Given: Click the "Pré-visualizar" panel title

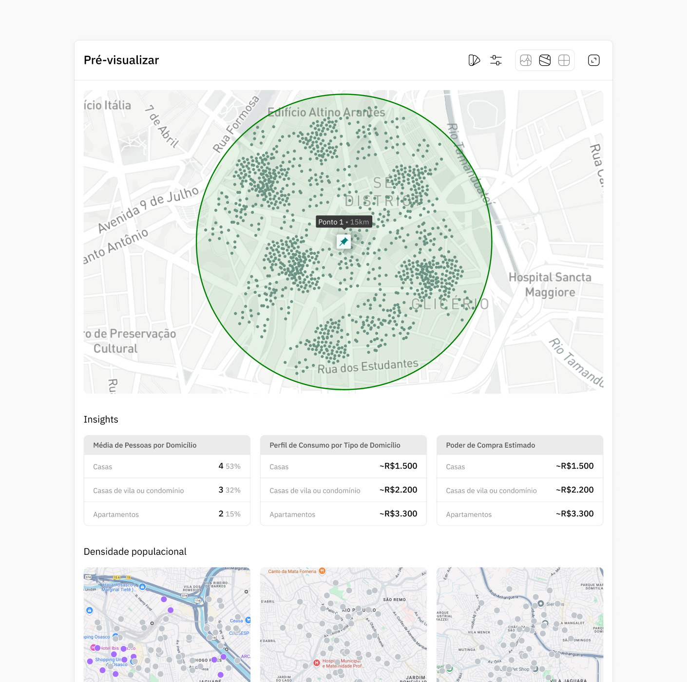Looking at the screenshot, I should [121, 60].
